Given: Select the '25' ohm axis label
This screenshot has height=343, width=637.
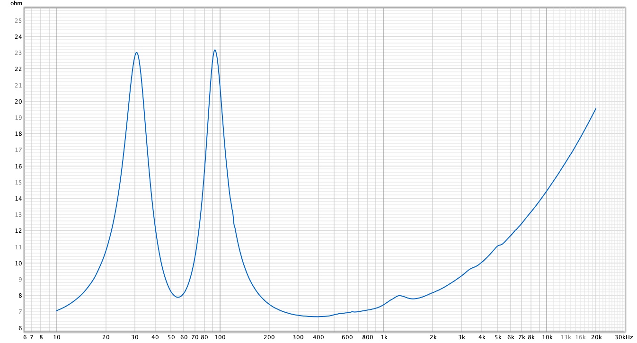Looking at the screenshot, I should (x=18, y=20).
